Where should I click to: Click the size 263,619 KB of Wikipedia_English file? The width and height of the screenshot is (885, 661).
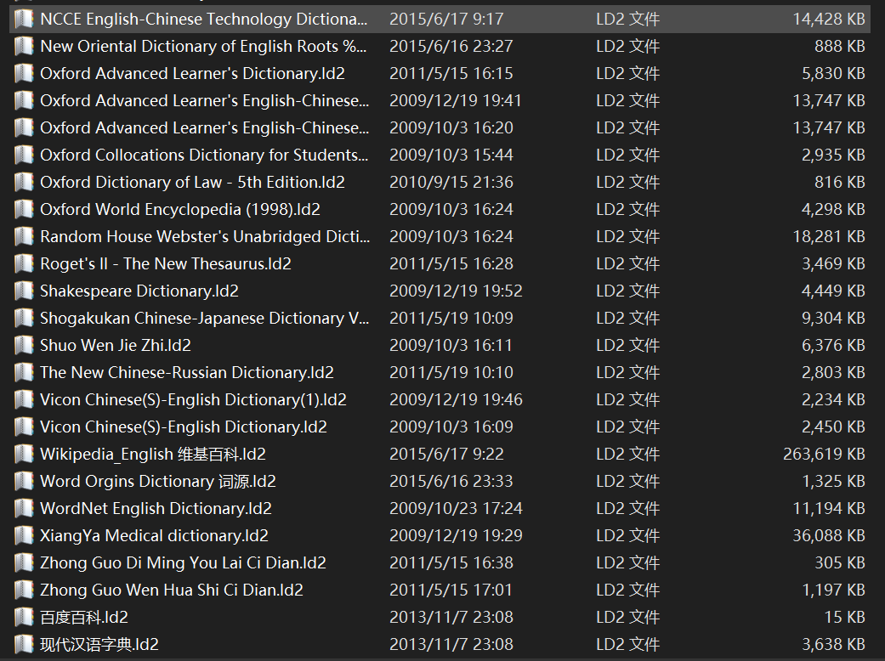824,454
